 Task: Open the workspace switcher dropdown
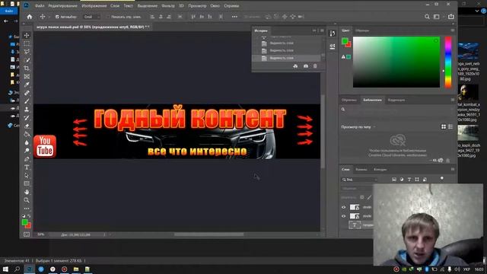point(437,17)
